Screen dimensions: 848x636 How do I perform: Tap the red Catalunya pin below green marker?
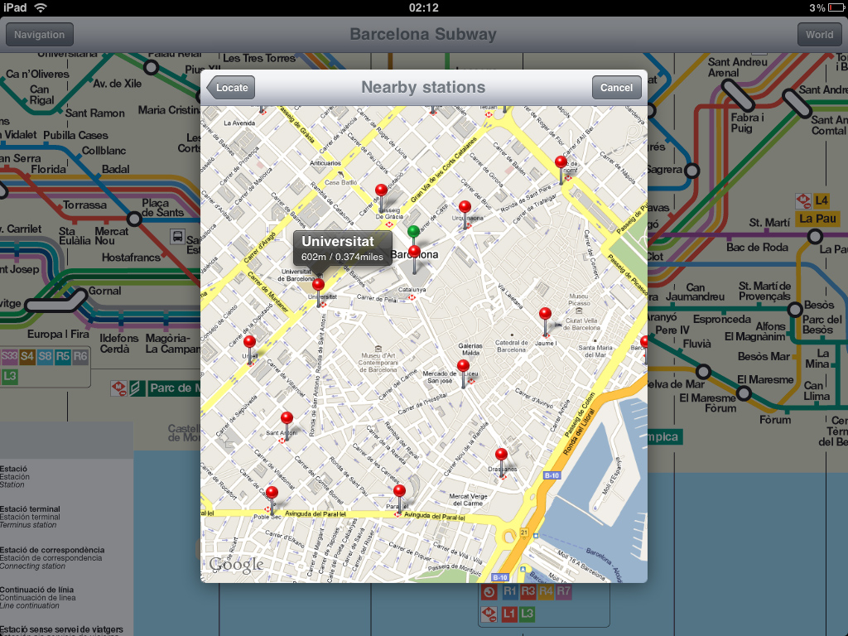click(414, 253)
